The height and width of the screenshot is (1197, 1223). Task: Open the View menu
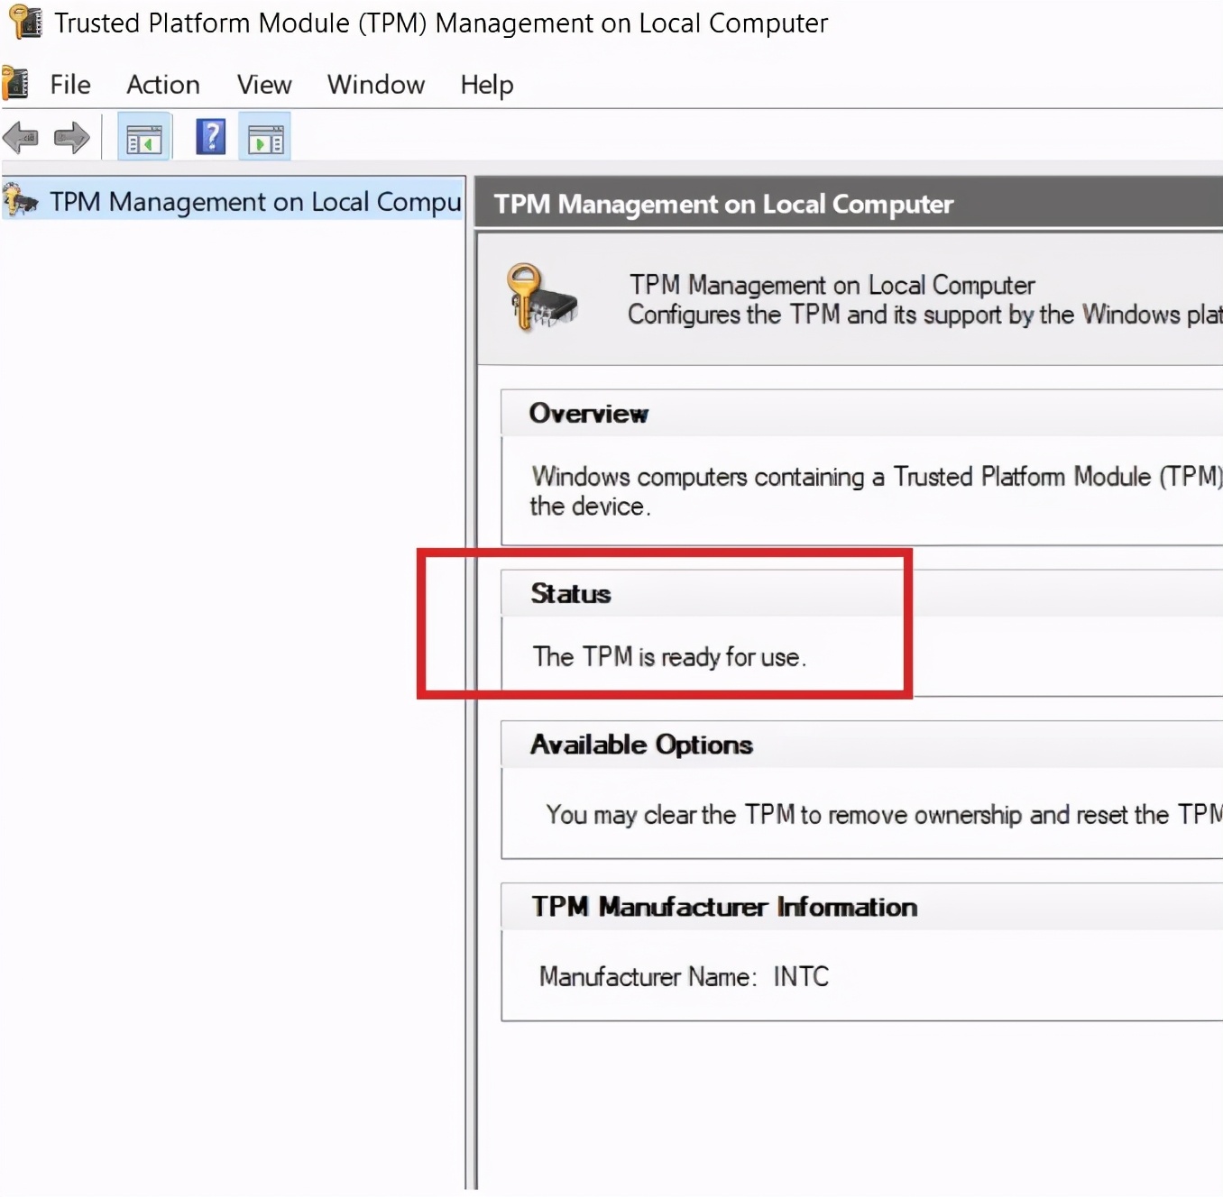264,84
